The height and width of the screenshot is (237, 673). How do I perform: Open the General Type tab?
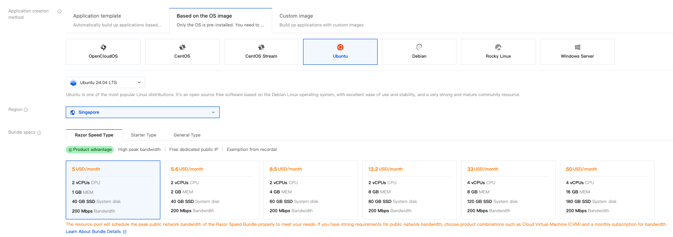[x=187, y=135]
